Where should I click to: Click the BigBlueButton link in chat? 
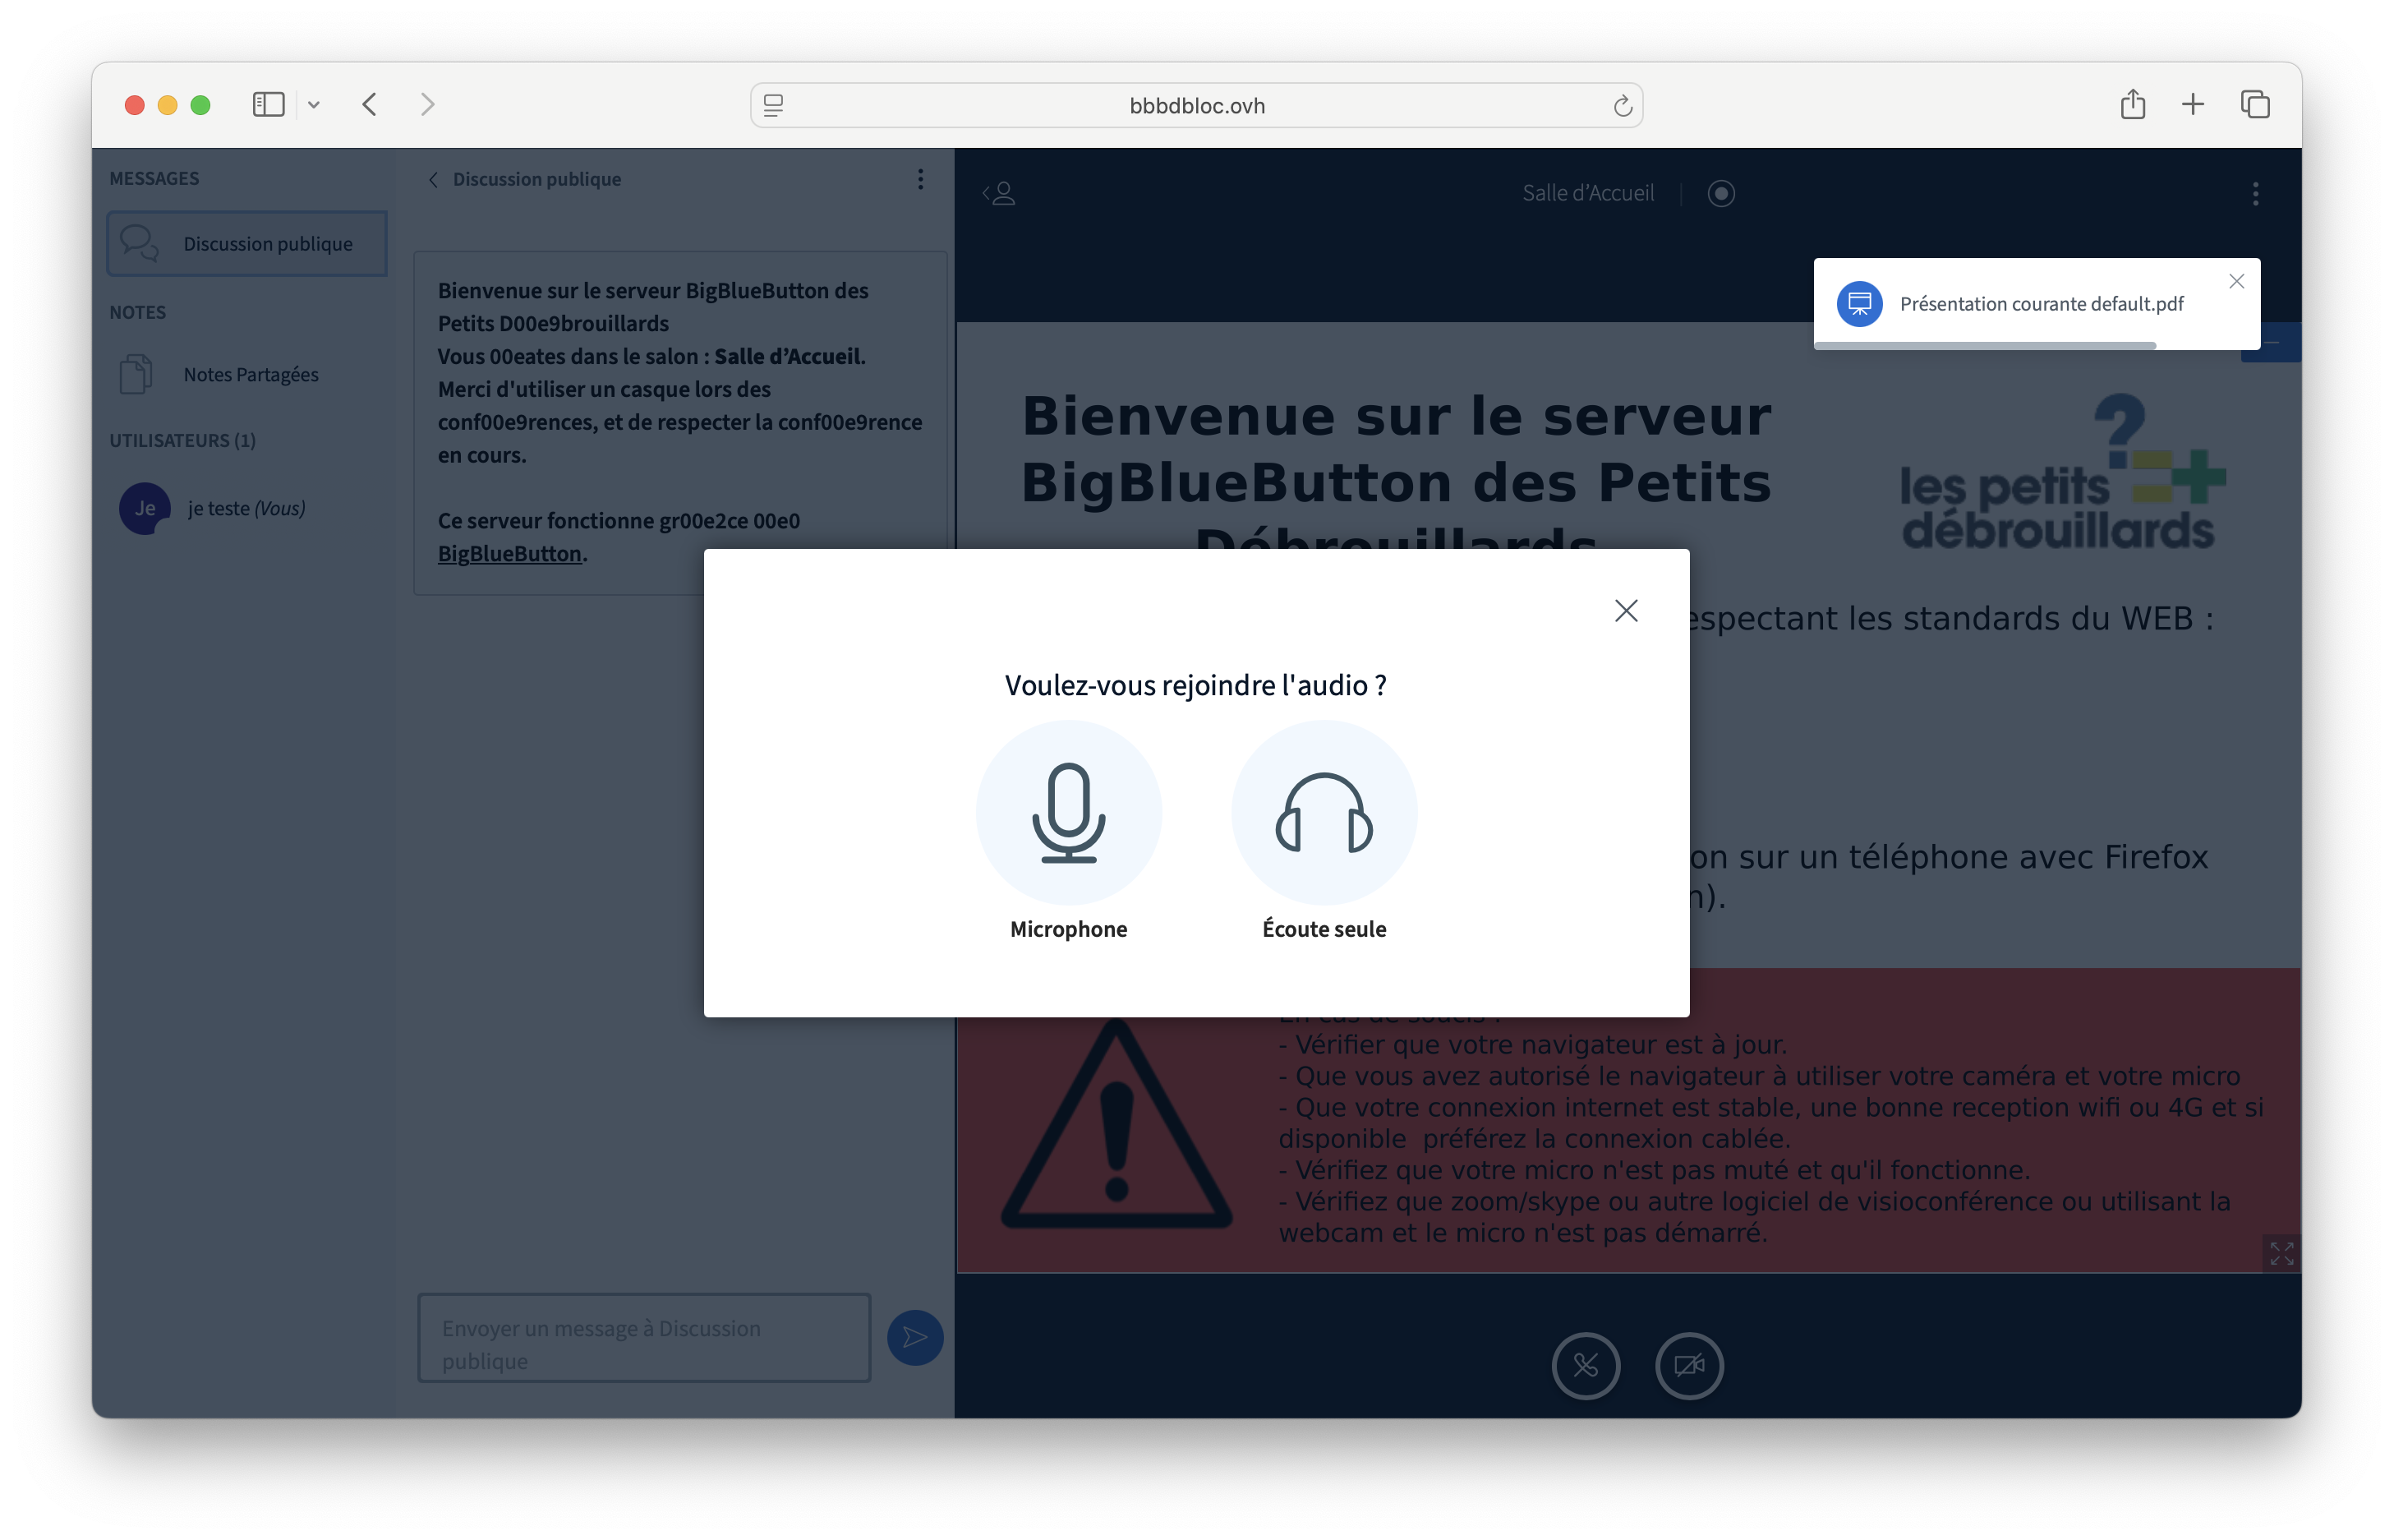pyautogui.click(x=509, y=554)
